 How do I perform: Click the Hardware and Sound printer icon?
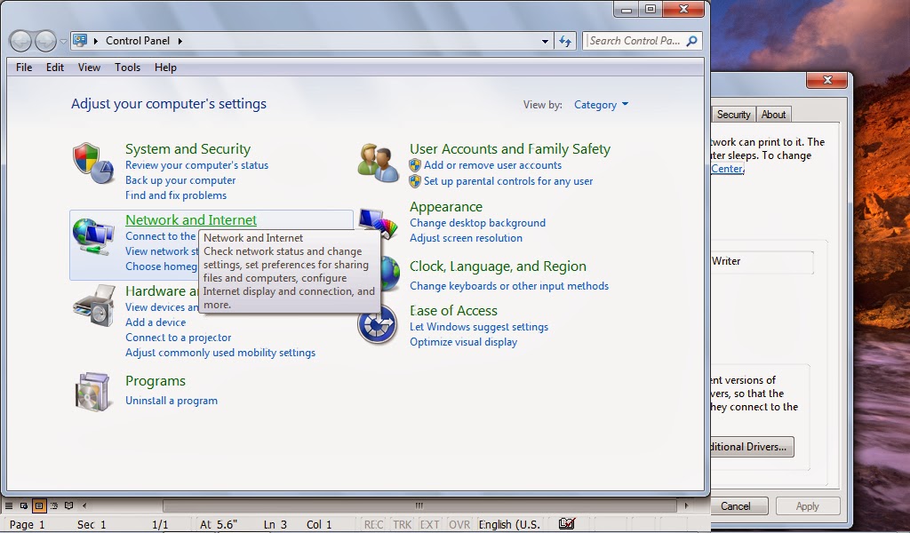(94, 305)
